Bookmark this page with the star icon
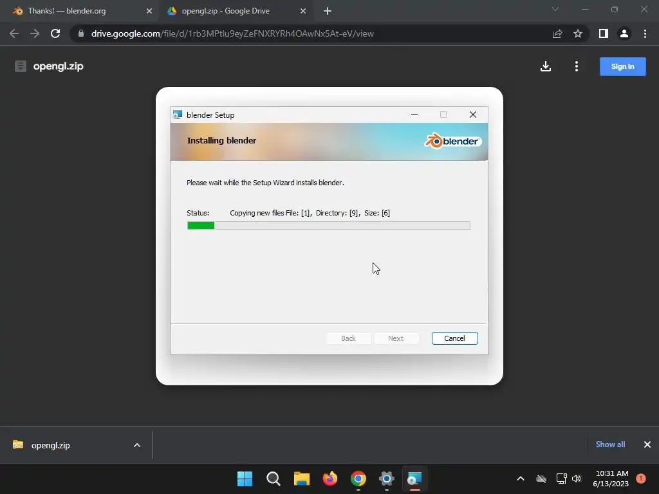Viewport: 659px width, 494px height. [x=578, y=33]
